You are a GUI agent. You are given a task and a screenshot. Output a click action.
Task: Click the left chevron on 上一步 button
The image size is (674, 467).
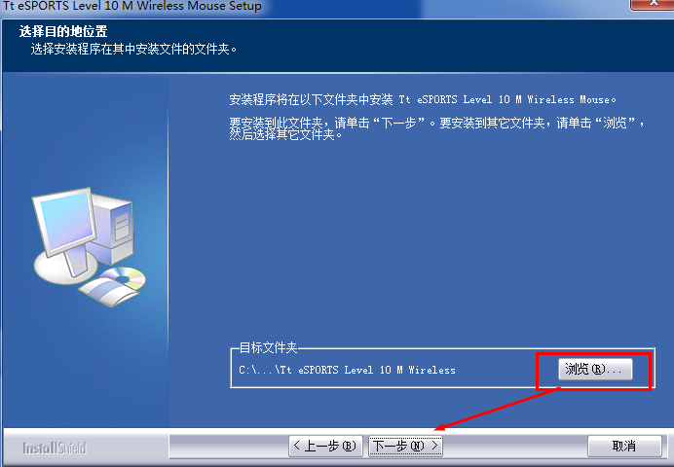297,446
